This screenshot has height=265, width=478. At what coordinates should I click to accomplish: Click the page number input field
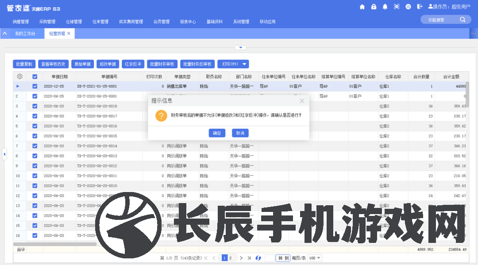point(270,258)
